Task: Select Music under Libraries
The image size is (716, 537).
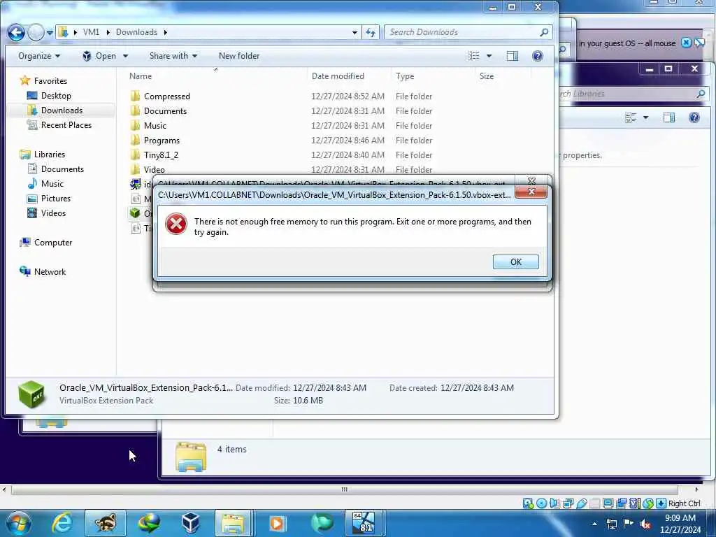Action: click(x=52, y=184)
